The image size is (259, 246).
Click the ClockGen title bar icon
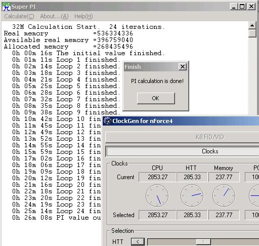point(107,121)
